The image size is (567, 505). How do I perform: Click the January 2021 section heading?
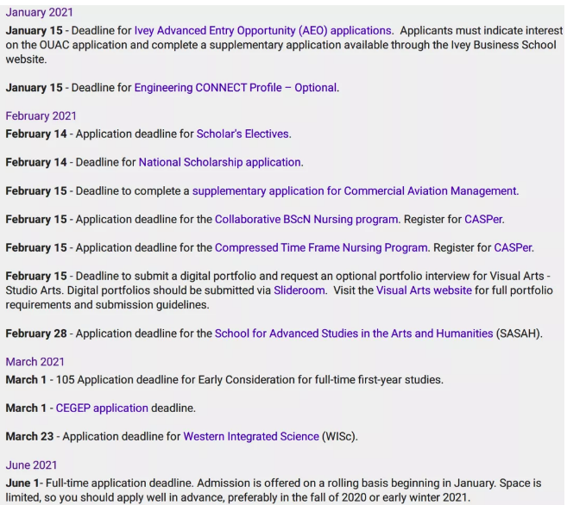(x=40, y=13)
